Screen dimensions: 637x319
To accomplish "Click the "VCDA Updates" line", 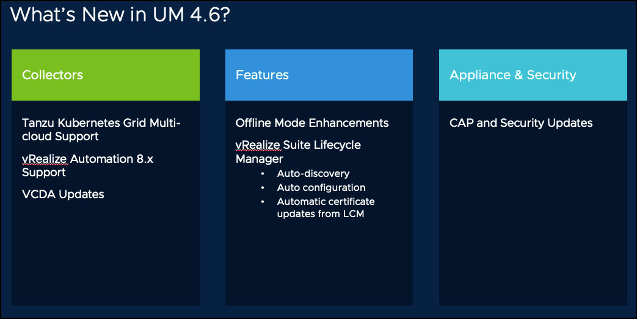I will coord(63,195).
